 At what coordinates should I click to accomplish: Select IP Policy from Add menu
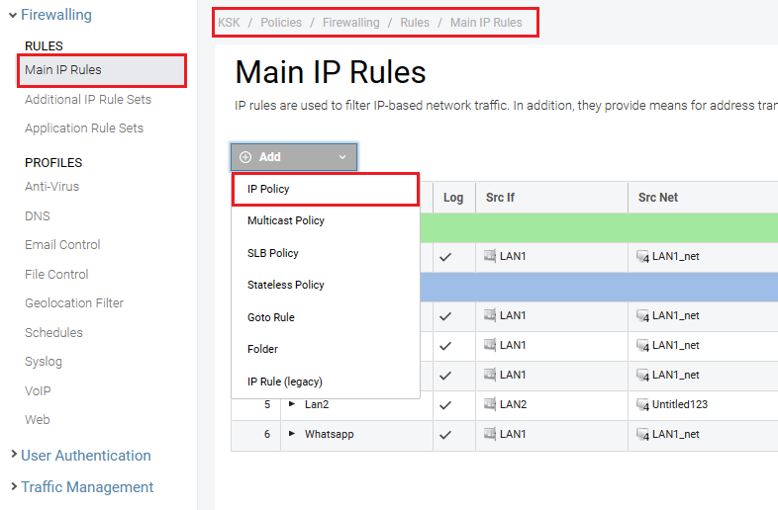268,189
